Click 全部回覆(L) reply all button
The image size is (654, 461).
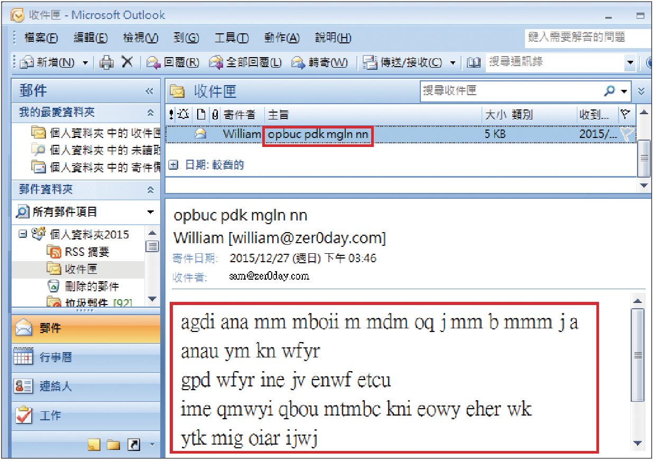245,62
